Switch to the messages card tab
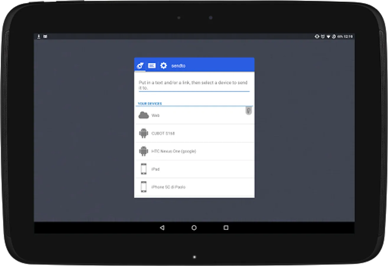 point(152,66)
